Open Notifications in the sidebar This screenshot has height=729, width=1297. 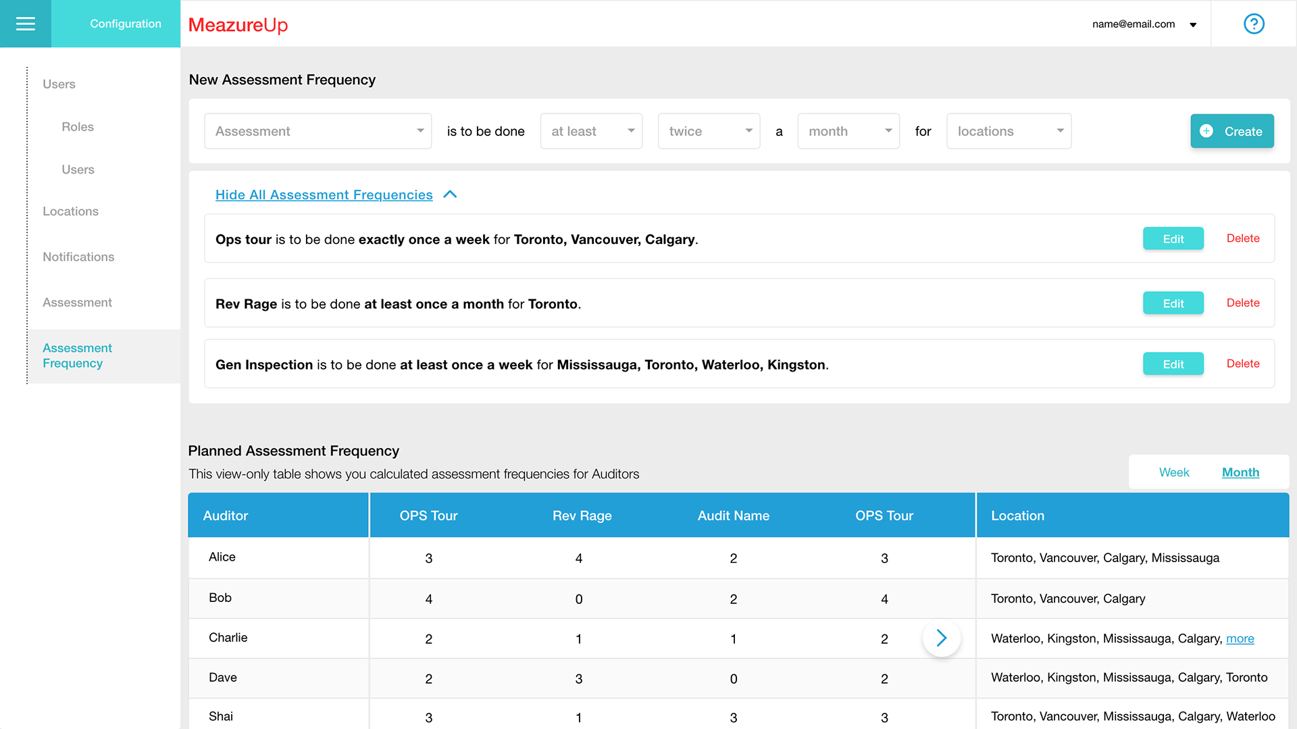(78, 257)
